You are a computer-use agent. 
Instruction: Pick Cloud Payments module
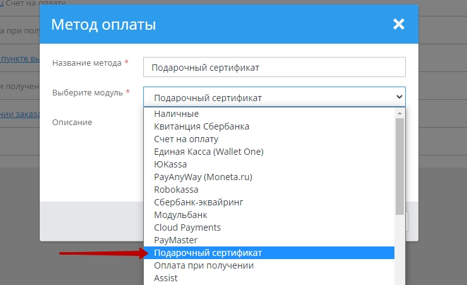[x=187, y=227]
